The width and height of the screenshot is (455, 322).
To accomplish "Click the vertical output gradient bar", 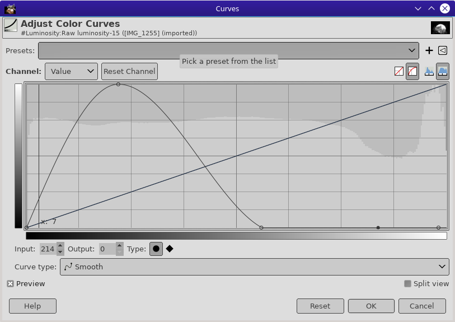I will 18,156.
